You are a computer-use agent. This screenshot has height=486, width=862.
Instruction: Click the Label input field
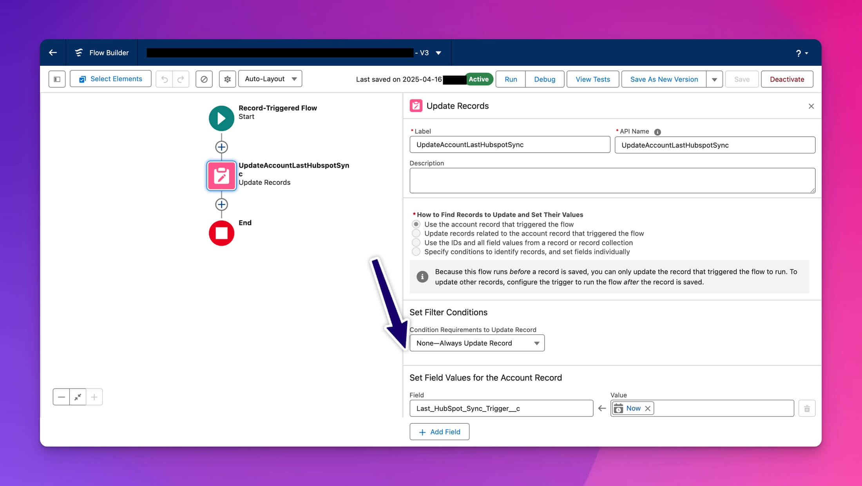(x=509, y=145)
